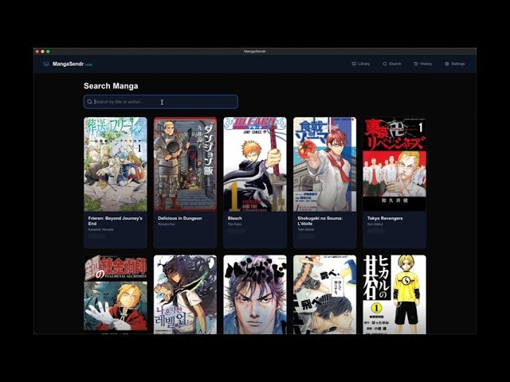
Task: Click the MangaSendr book logo icon
Action: click(46, 64)
